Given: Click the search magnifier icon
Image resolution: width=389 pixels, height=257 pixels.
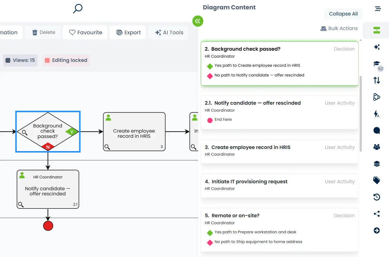Looking at the screenshot, I should pos(78,8).
